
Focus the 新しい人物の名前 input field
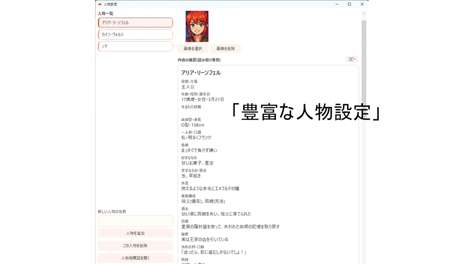point(135,221)
